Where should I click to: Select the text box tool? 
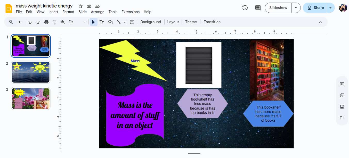pyautogui.click(x=102, y=22)
